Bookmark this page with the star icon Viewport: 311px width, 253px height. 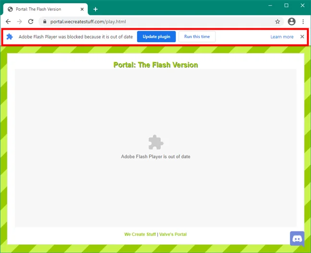coord(277,22)
